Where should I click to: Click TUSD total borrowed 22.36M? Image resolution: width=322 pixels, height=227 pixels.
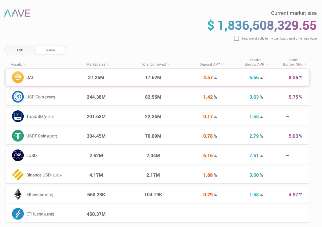153,116
